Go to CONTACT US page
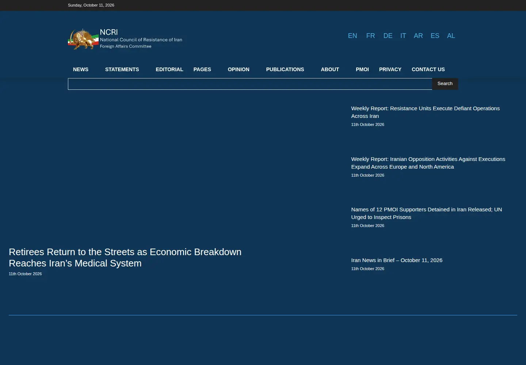This screenshot has width=526, height=365. click(428, 69)
